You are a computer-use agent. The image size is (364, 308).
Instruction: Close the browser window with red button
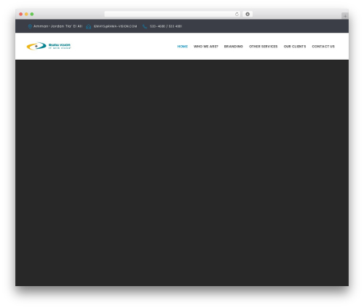pyautogui.click(x=21, y=14)
